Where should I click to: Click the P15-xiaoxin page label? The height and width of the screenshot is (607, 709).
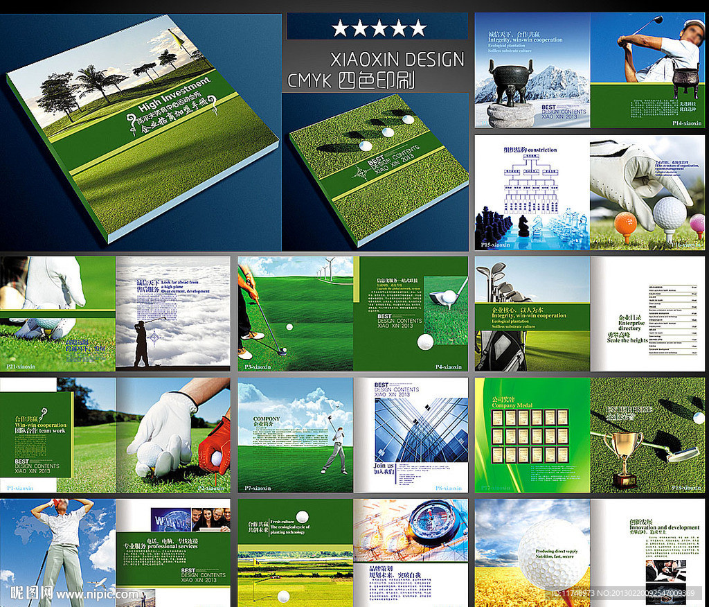(x=496, y=245)
